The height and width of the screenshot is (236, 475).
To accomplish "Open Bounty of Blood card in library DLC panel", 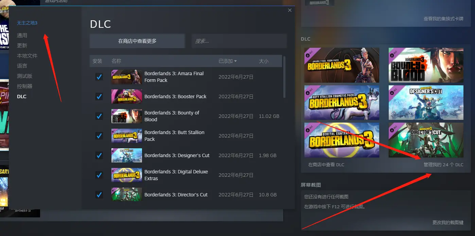I will (426, 65).
